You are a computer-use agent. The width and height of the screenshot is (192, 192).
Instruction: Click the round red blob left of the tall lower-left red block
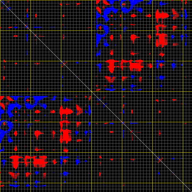[37, 133]
